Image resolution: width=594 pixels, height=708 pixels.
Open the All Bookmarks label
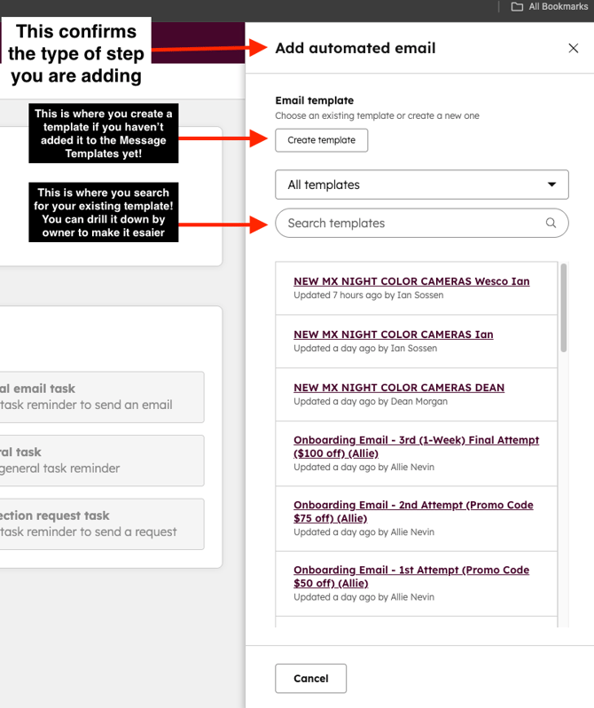558,7
